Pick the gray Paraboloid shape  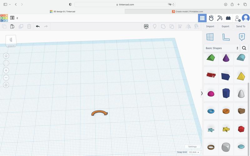point(241,94)
